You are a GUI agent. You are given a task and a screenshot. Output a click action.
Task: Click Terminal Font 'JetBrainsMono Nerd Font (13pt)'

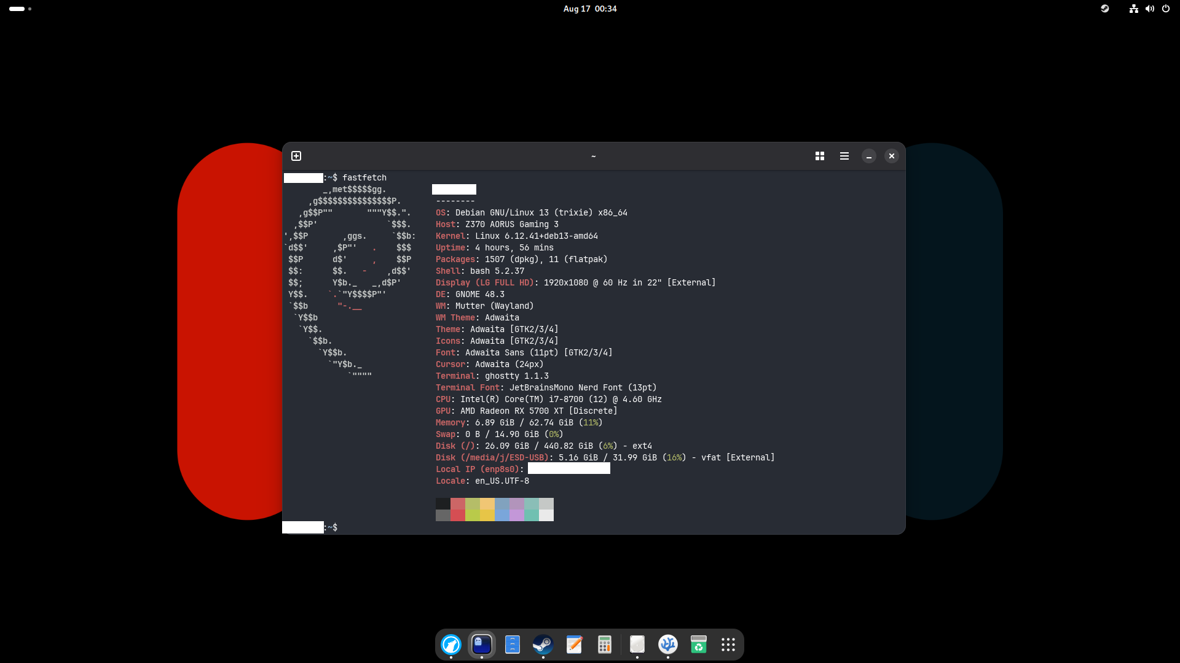click(x=583, y=387)
